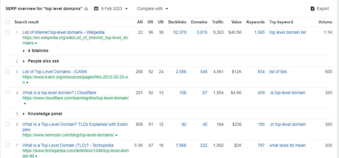This screenshot has height=158, width=339.
Task: Click the Export button
Action: (x=320, y=9)
